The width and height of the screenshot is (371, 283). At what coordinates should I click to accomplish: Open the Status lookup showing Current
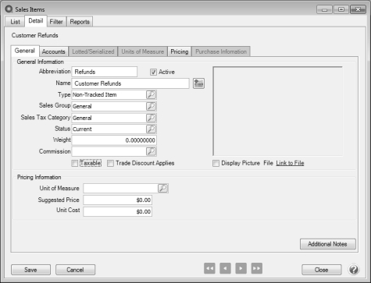click(x=151, y=129)
